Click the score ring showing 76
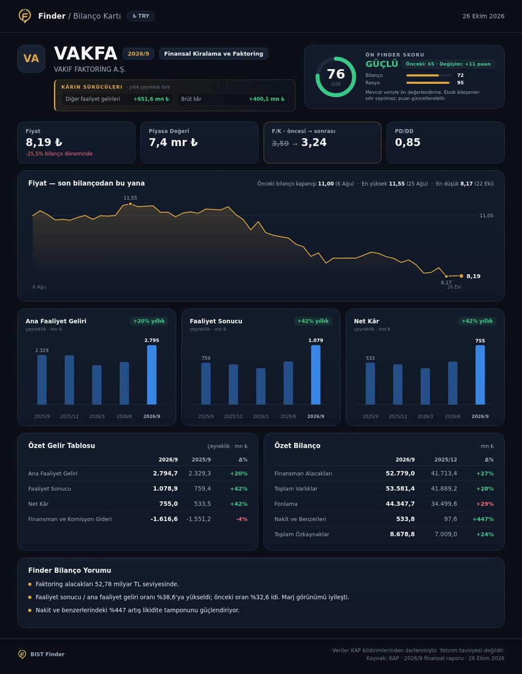Screen dimensions: 522x674 tap(335, 77)
